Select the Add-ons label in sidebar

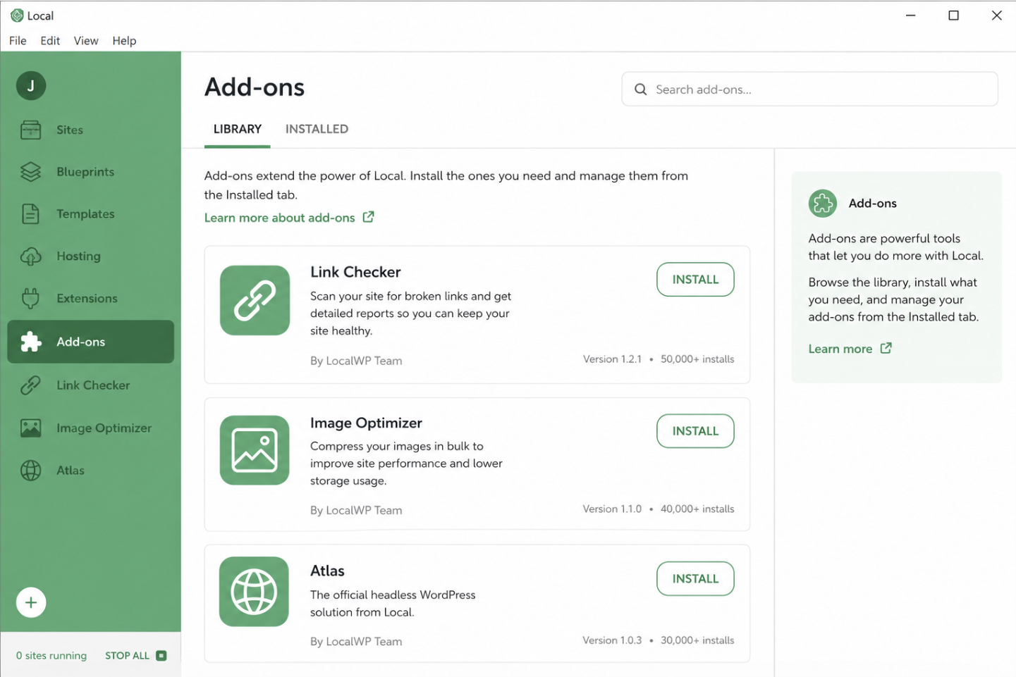80,342
